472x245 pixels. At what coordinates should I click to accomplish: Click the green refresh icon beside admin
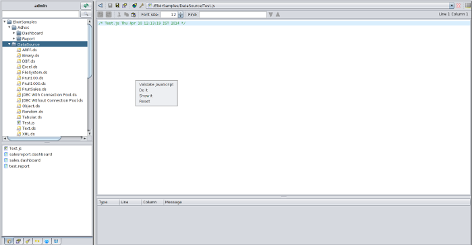pyautogui.click(x=86, y=5)
